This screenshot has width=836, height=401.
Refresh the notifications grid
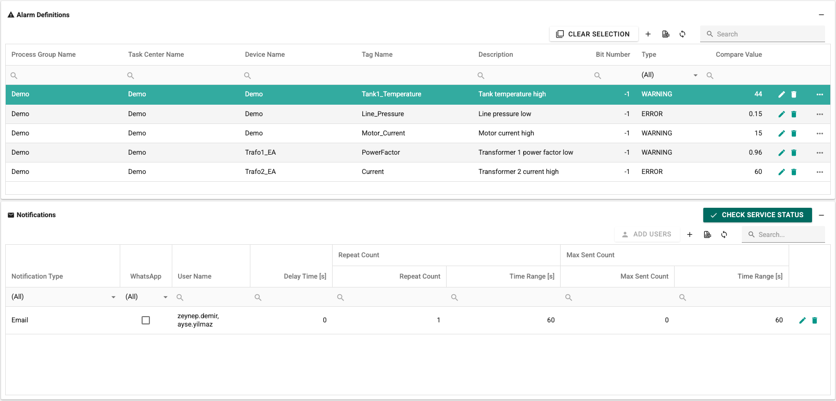(x=724, y=234)
